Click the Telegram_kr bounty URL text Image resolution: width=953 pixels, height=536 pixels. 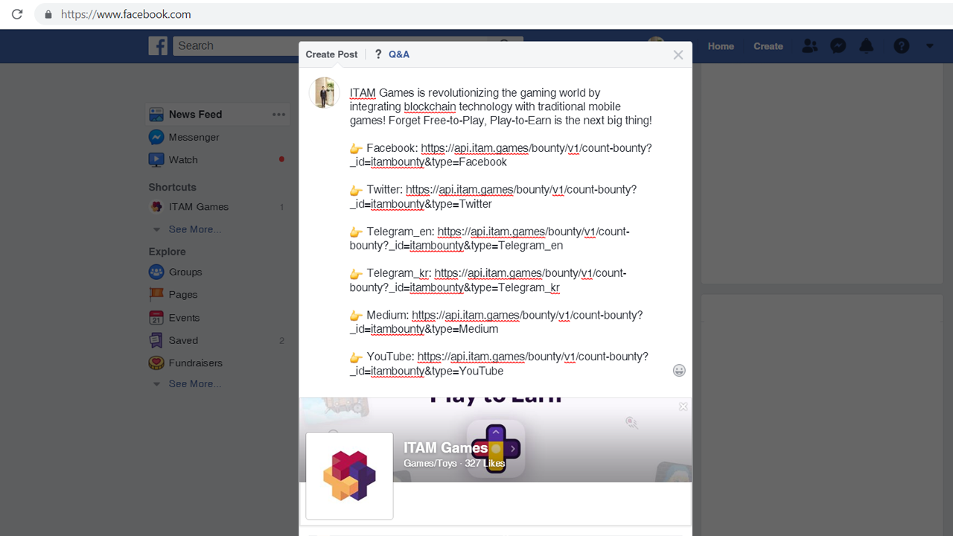pos(488,280)
